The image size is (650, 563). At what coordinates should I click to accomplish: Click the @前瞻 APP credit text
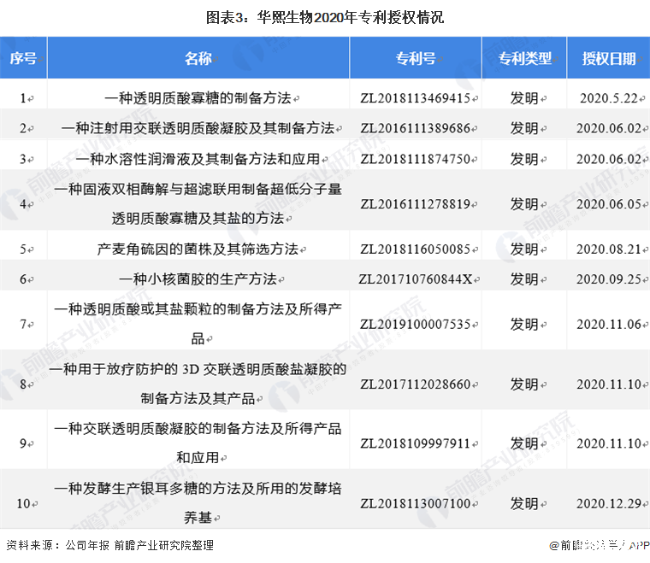coord(599,545)
